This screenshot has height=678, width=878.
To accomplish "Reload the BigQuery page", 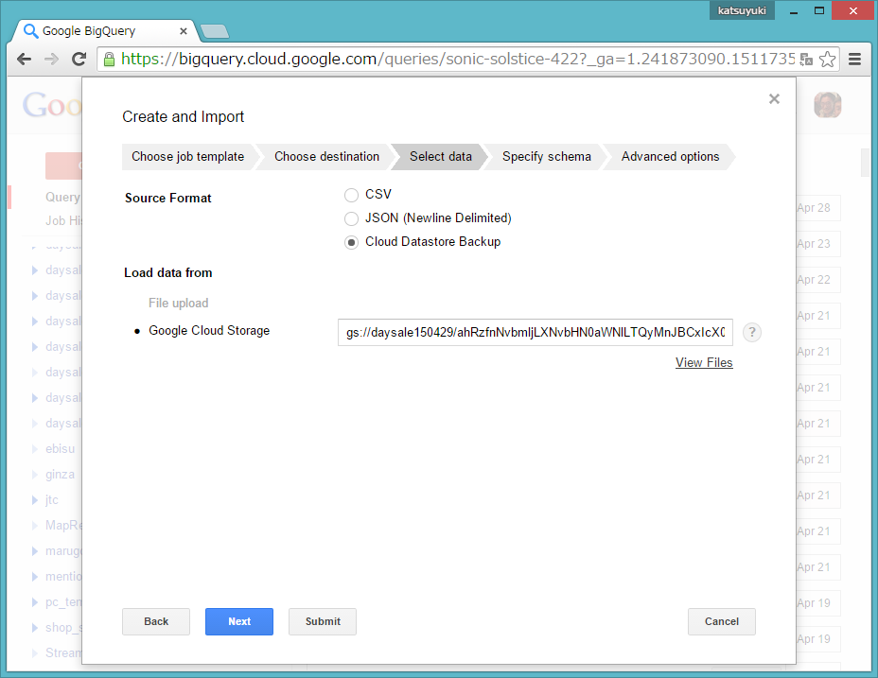I will pos(79,60).
